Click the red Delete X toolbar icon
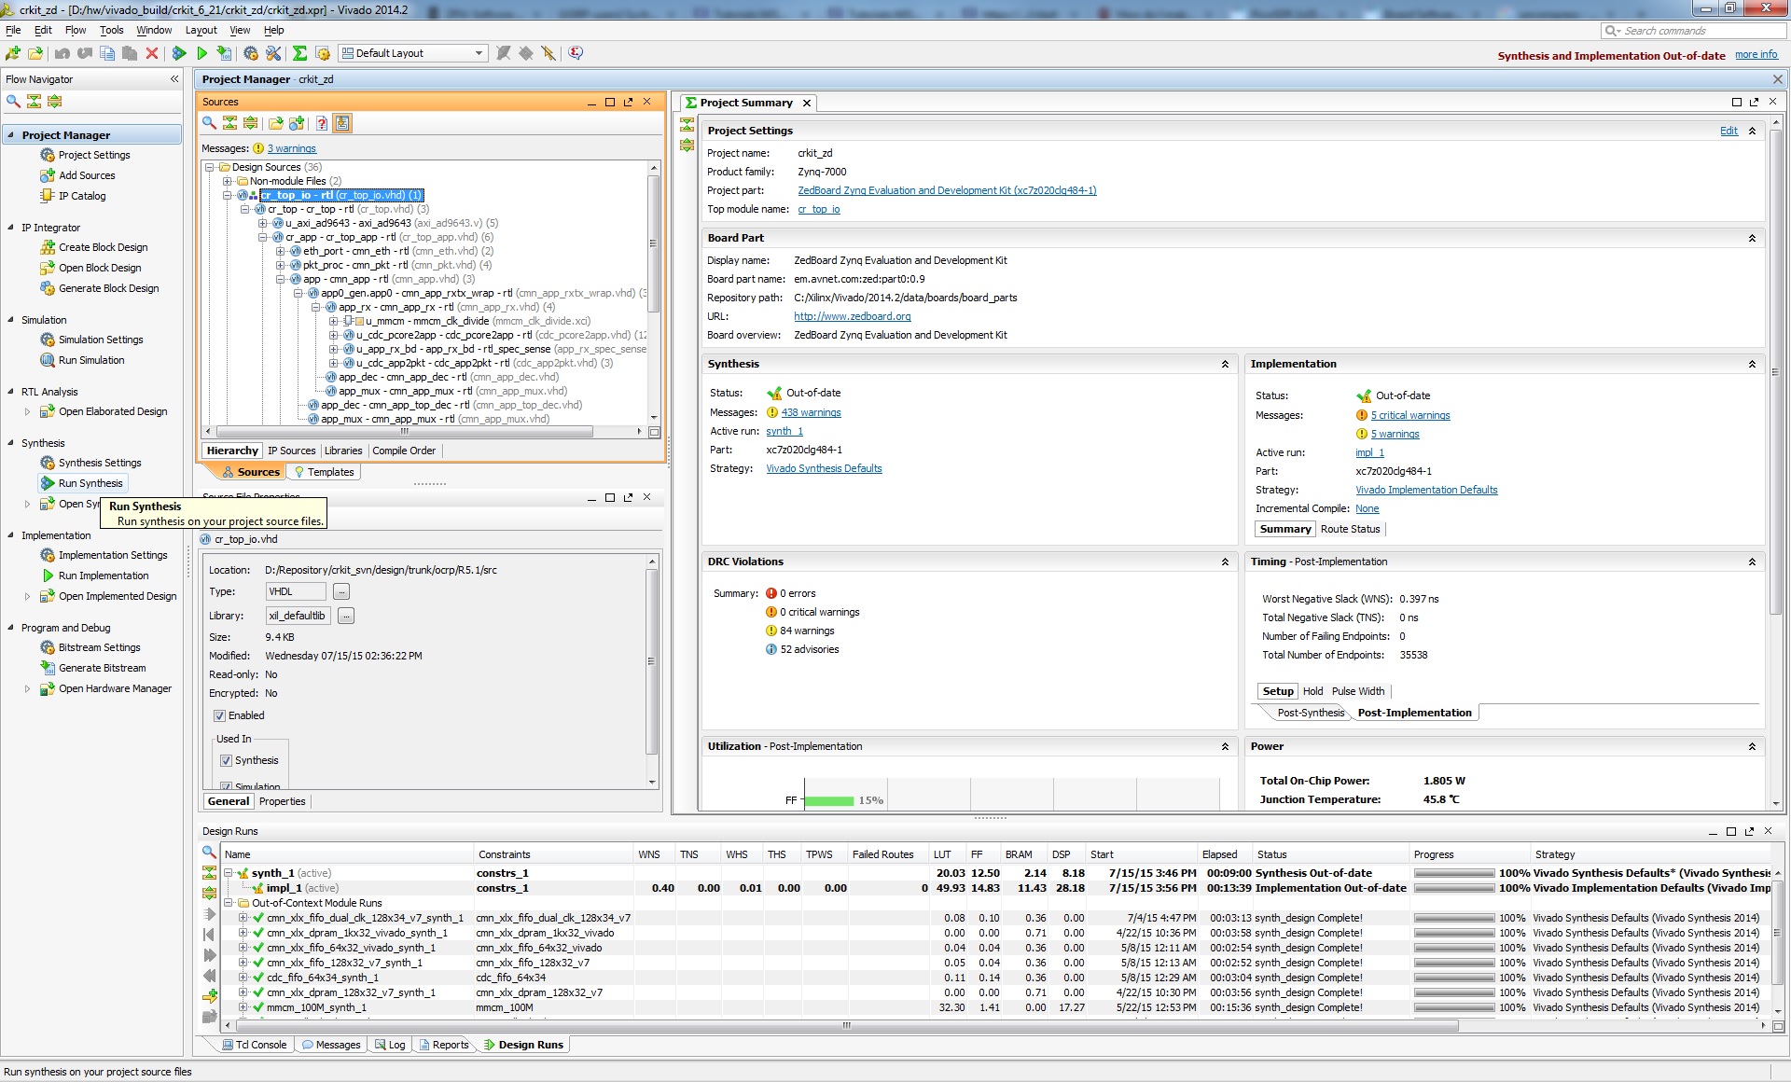This screenshot has width=1791, height=1082. (x=152, y=53)
